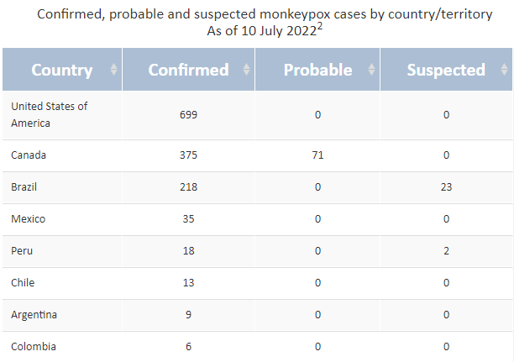Screen dimensions: 514x362
Task: Sort table by Country column arrows
Action: [x=113, y=69]
